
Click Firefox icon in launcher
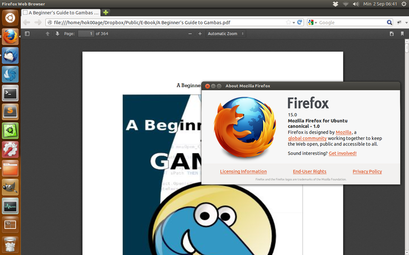[x=10, y=37]
